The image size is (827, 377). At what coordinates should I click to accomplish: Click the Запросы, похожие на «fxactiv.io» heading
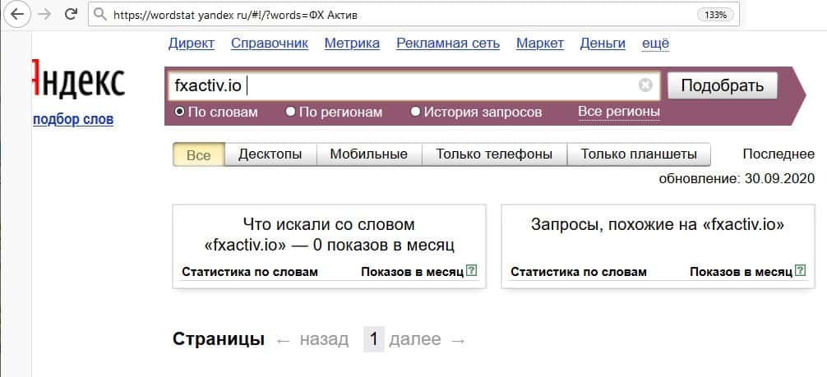click(x=658, y=225)
